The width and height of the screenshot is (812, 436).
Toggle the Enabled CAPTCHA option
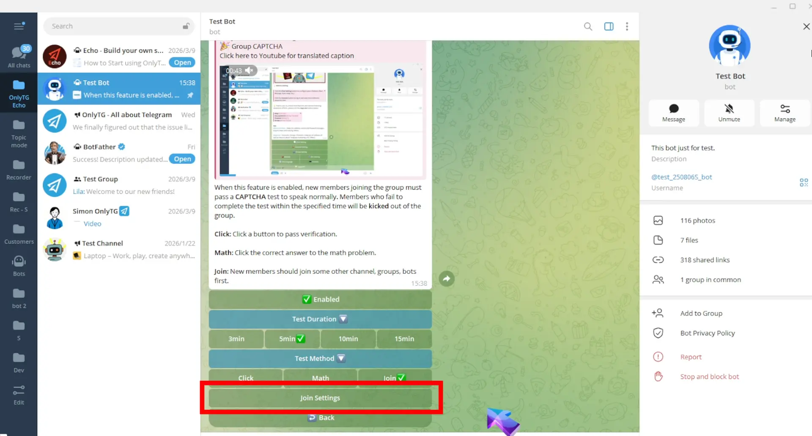(x=320, y=300)
